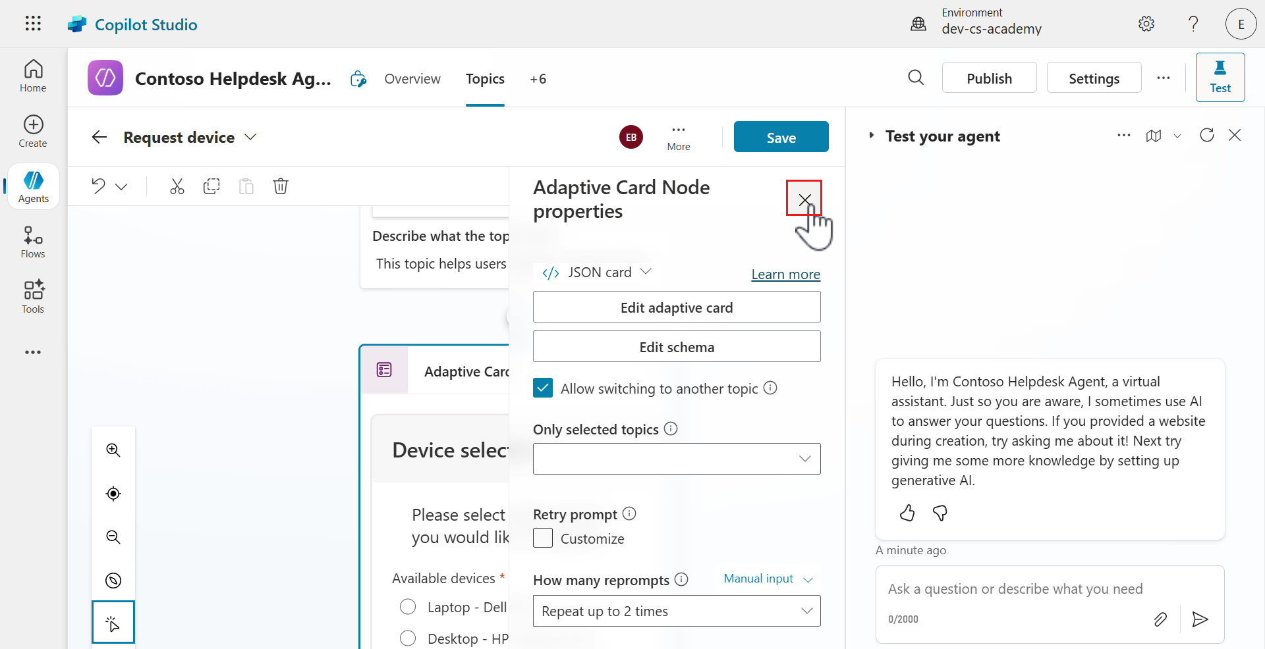The image size is (1265, 649).
Task: Open the Flows panel in the sidebar
Action: (x=32, y=241)
